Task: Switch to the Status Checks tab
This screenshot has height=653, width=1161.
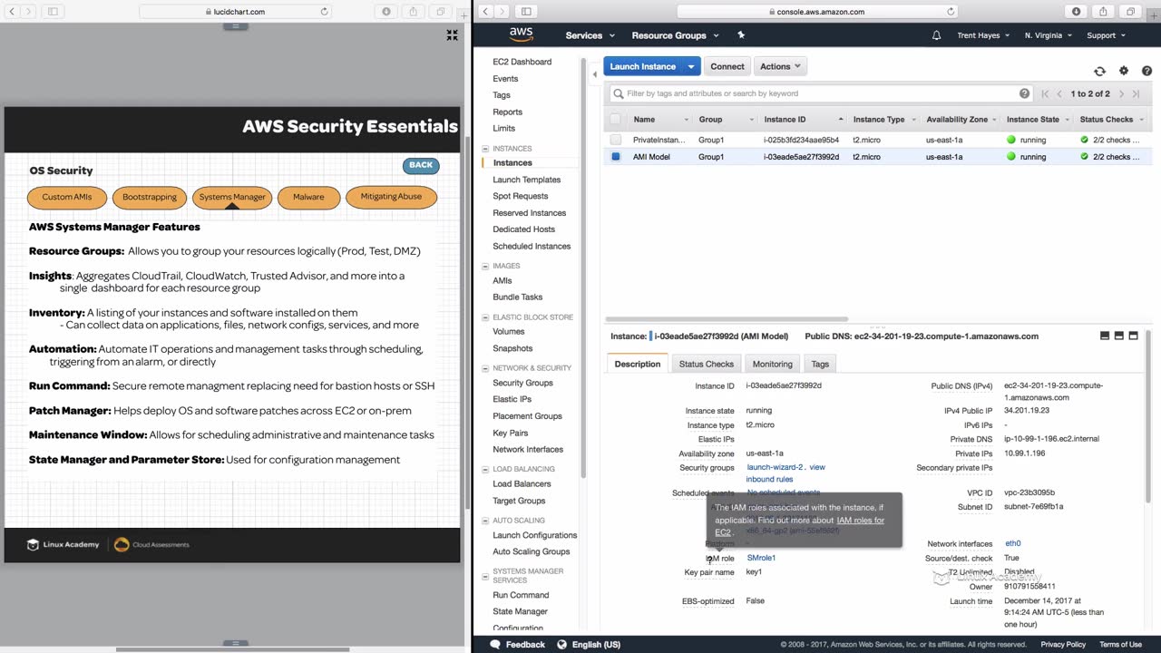Action: (707, 364)
